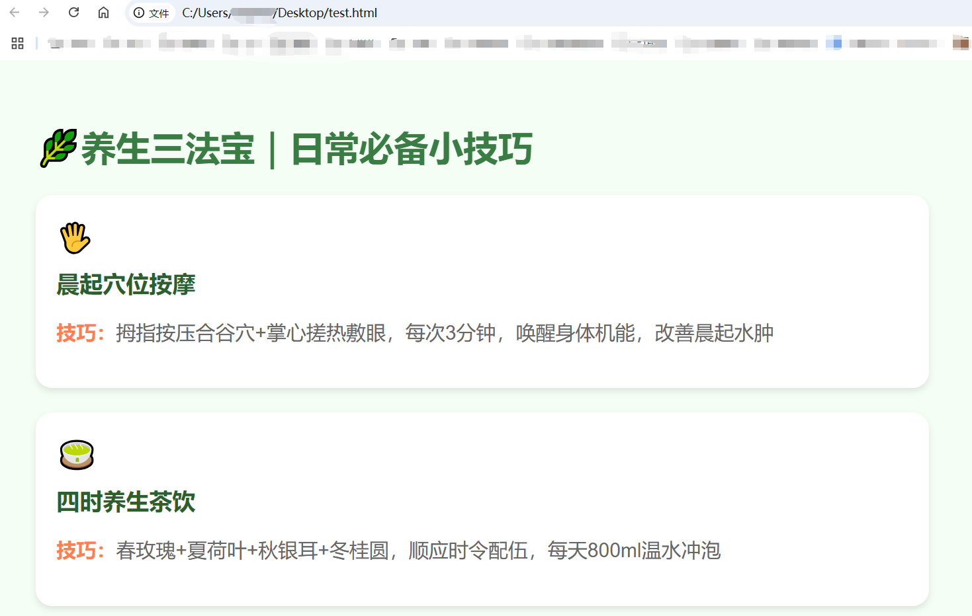Screen dimensions: 972x616
Task: View site info via the 文件 icon
Action: click(x=152, y=13)
